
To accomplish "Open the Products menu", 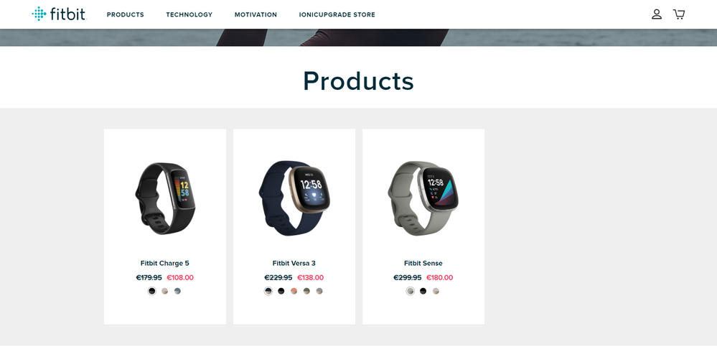I will 126,14.
